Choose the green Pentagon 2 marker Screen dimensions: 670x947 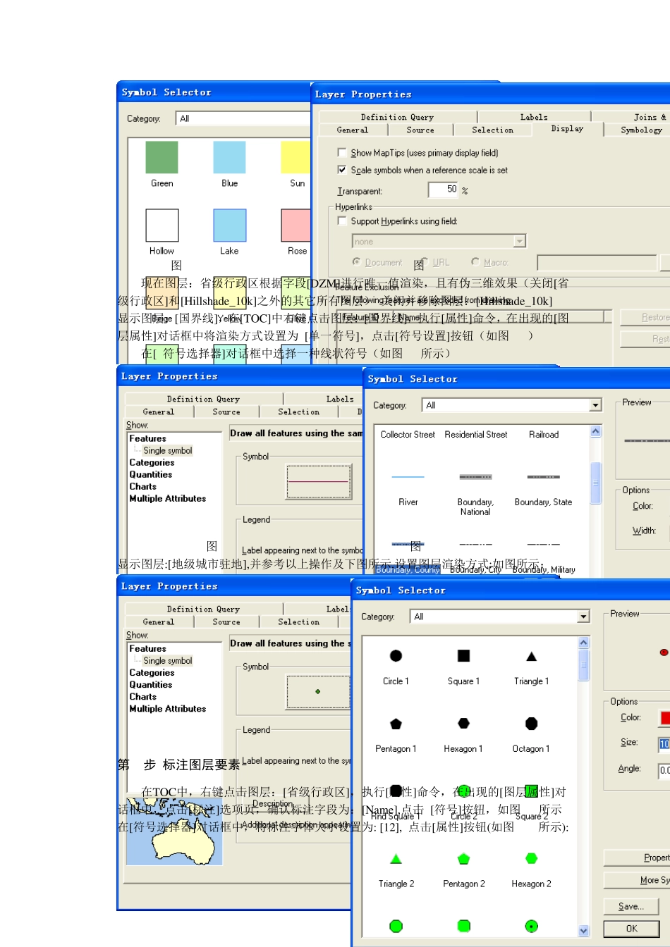pos(463,859)
